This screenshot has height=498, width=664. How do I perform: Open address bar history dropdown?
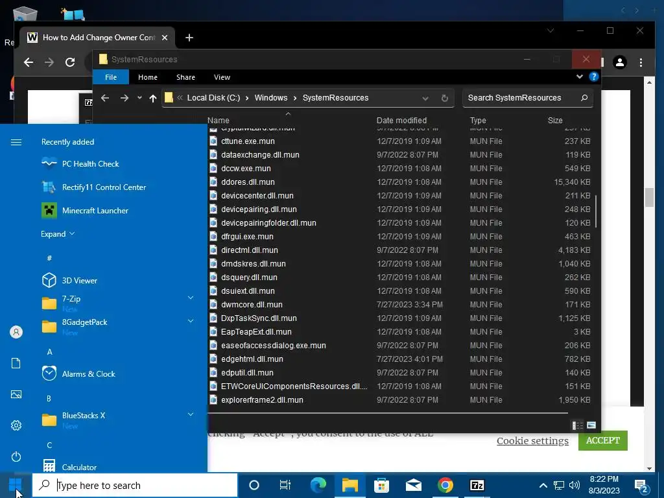425,99
